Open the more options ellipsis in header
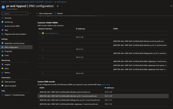The height and width of the screenshot is (109, 173). pos(62,6)
